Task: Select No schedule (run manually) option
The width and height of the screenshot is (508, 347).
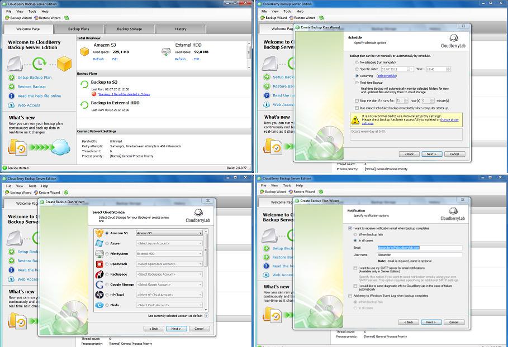Action: click(x=357, y=62)
